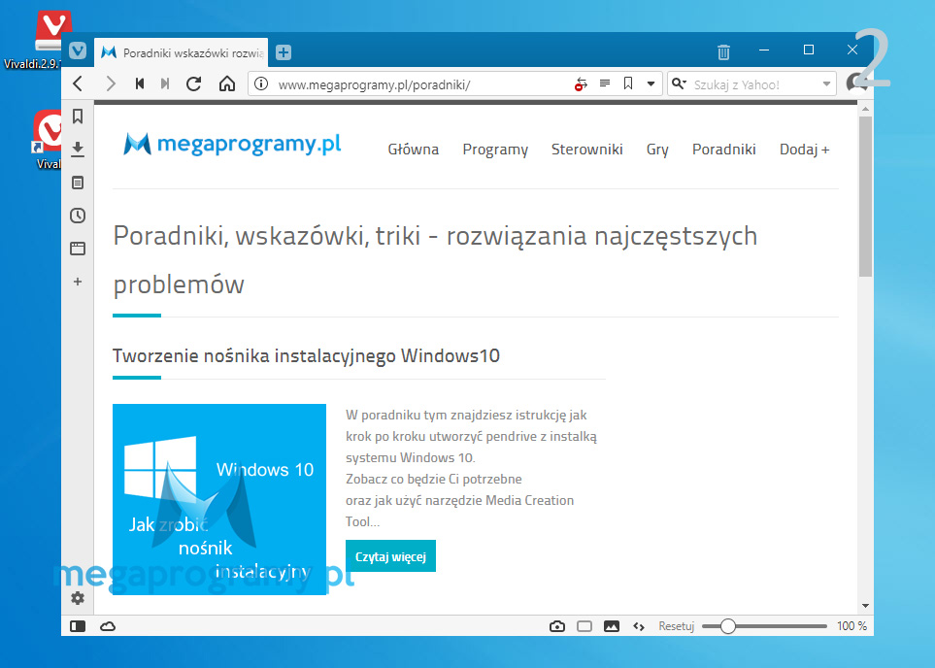Viewport: 935px width, 668px height.
Task: Open the Window side panel
Action: 78,249
